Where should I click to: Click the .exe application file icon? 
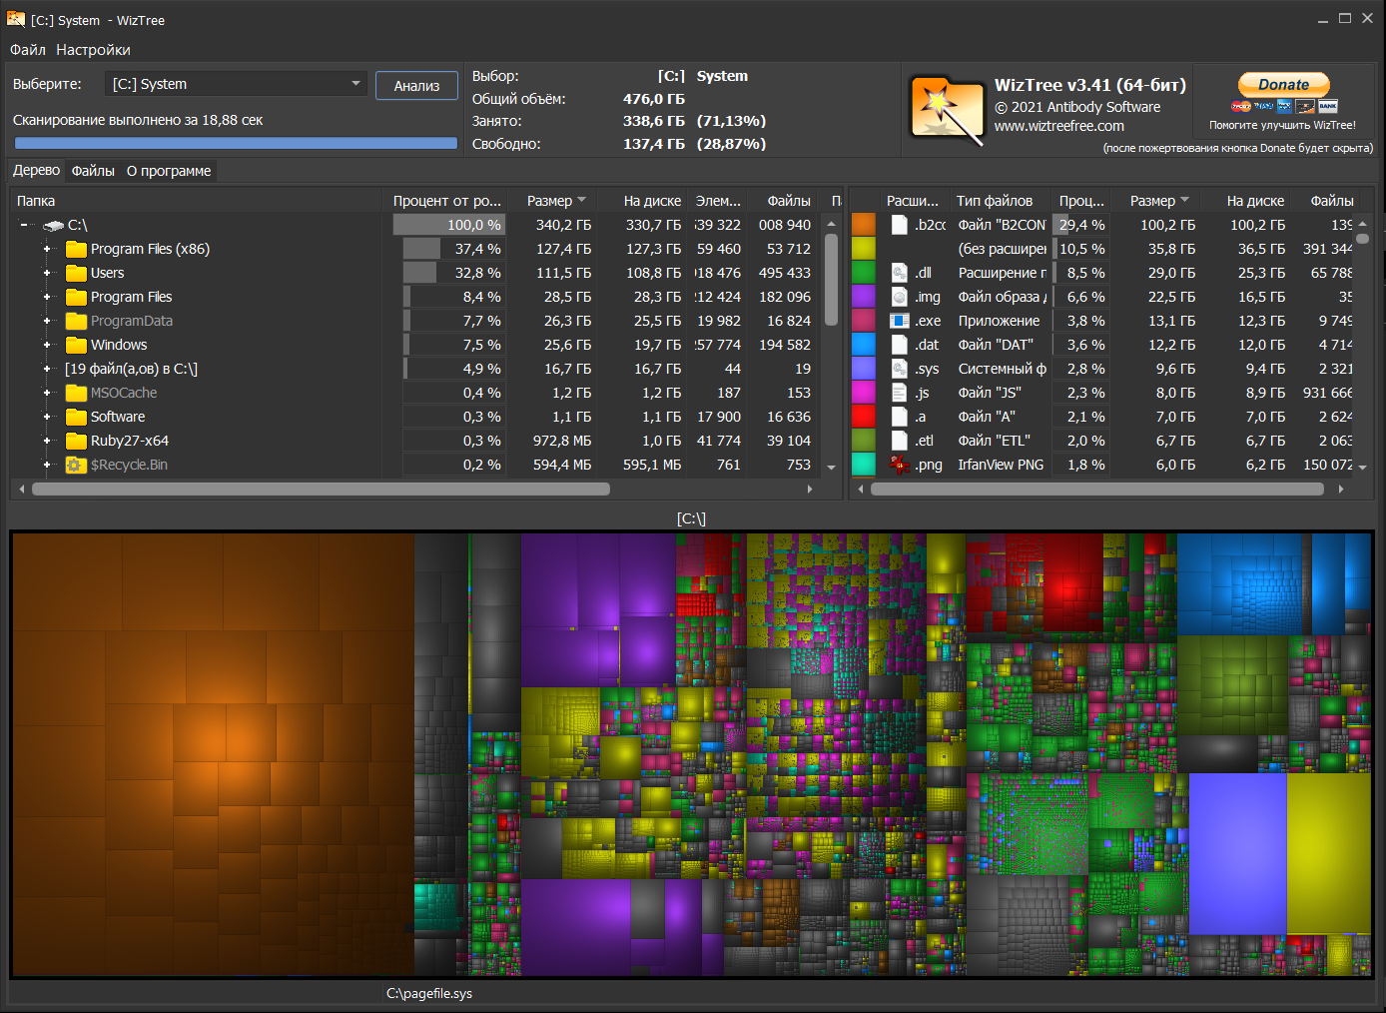899,321
